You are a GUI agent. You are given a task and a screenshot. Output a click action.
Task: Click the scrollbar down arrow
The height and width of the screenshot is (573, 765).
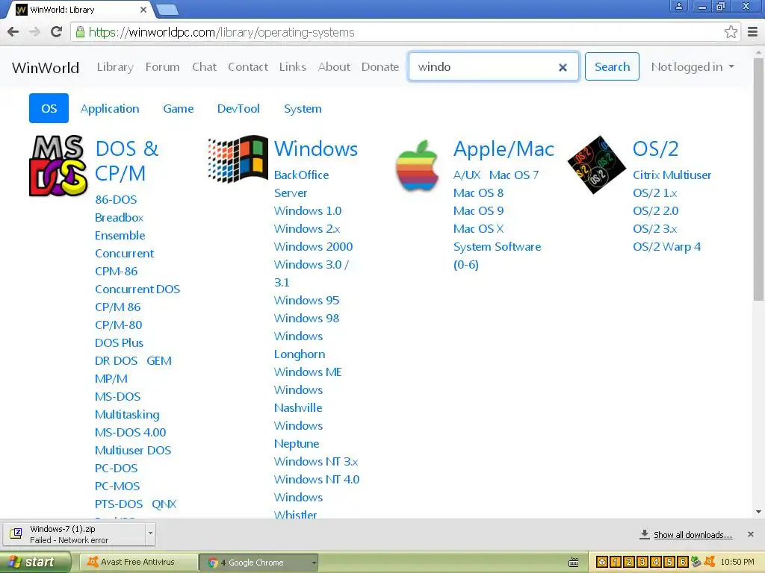coord(758,512)
